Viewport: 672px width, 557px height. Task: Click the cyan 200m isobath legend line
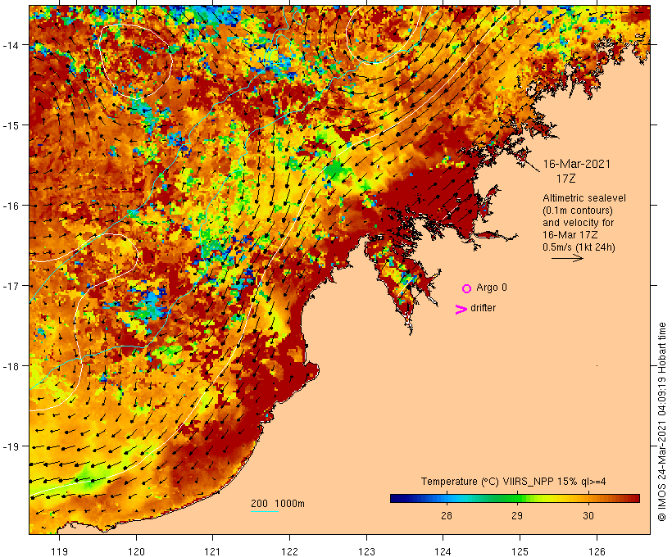(265, 511)
